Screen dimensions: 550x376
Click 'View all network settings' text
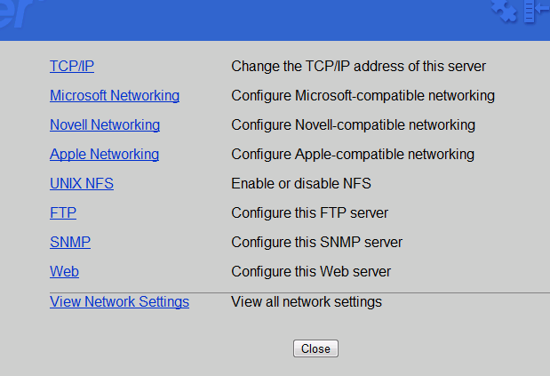[x=307, y=301]
